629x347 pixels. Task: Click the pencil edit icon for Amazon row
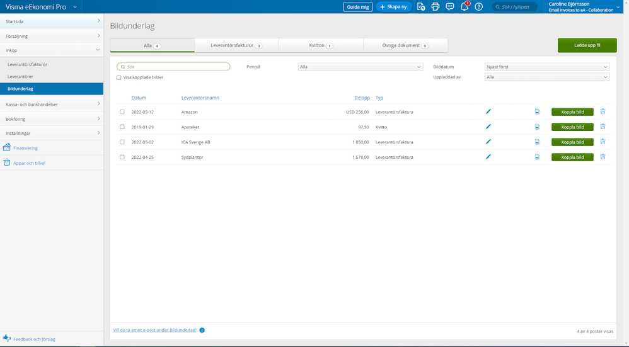click(x=488, y=111)
